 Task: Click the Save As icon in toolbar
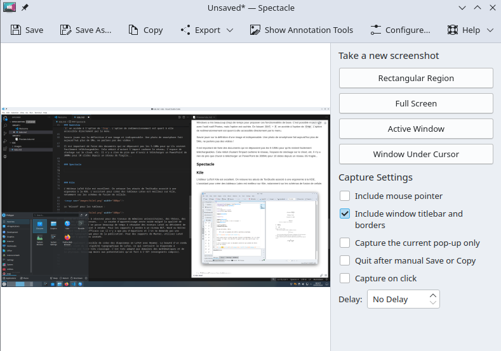tap(65, 30)
